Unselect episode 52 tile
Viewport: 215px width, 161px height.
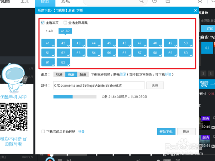point(63,53)
